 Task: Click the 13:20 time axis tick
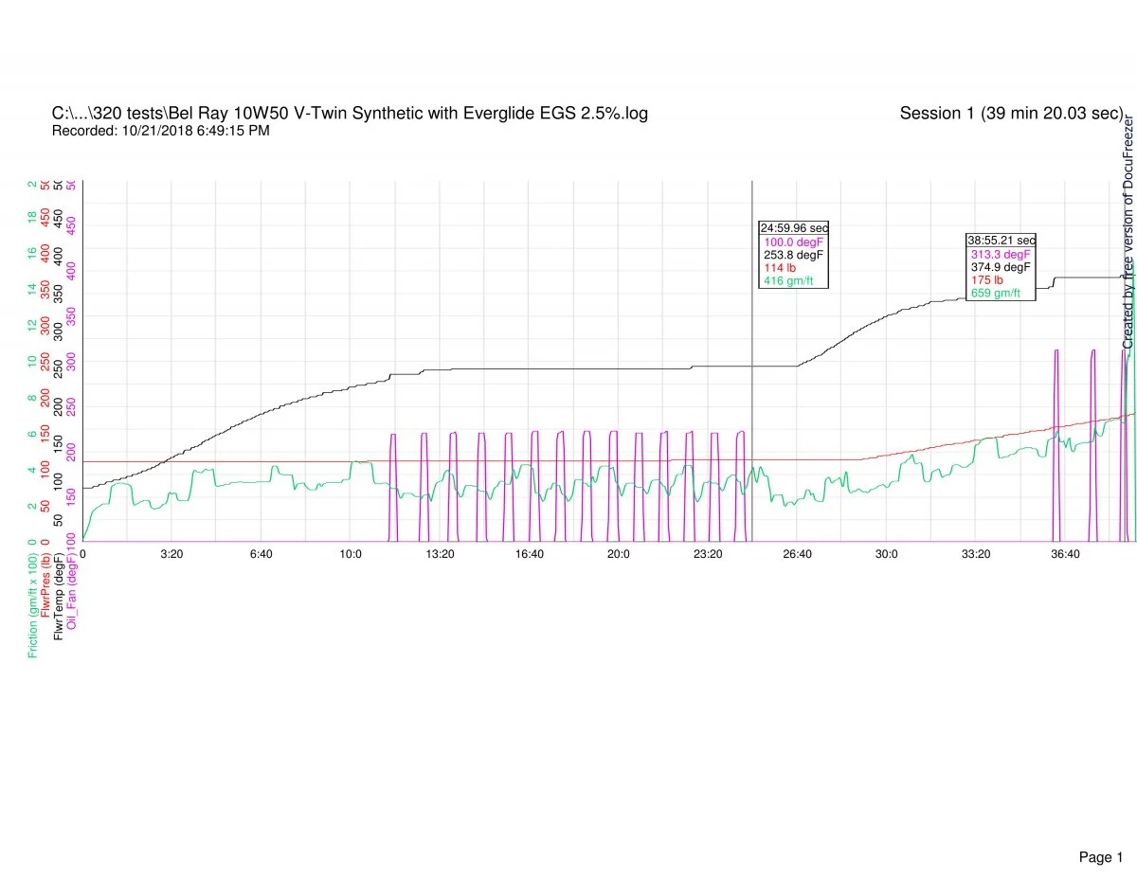coord(440,554)
